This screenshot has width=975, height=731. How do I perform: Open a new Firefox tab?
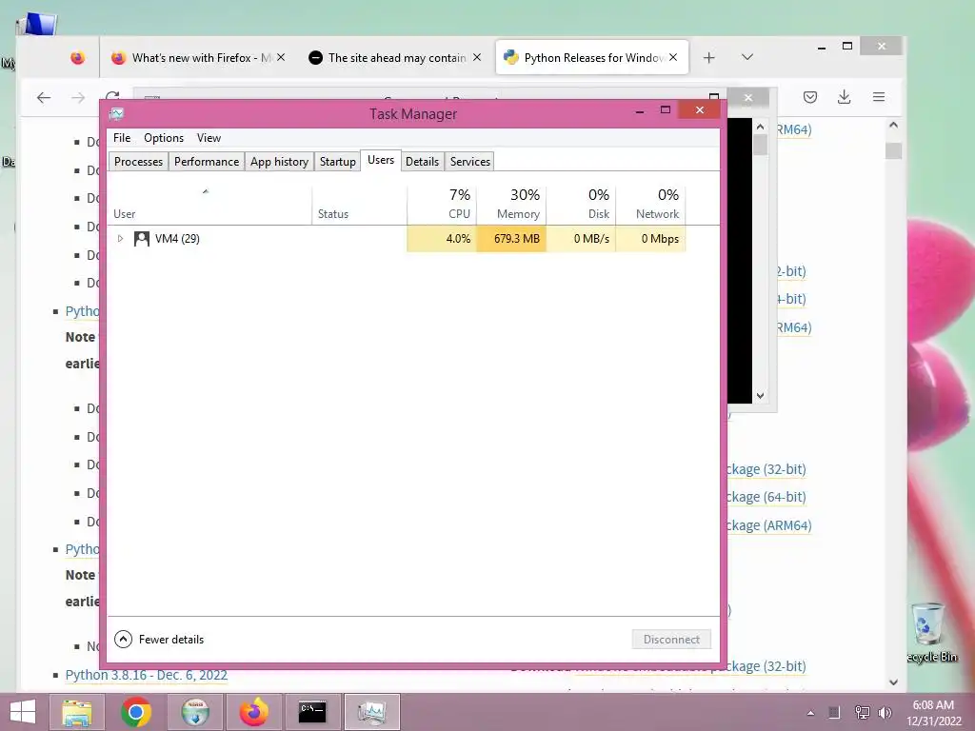click(x=708, y=58)
